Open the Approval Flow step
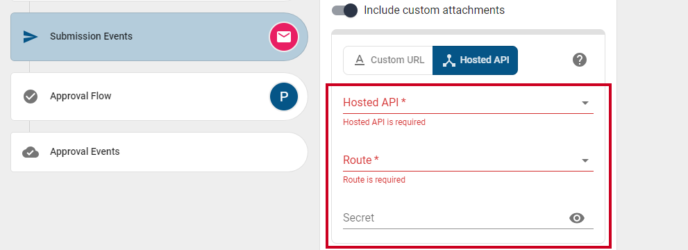The width and height of the screenshot is (688, 250). tap(159, 97)
